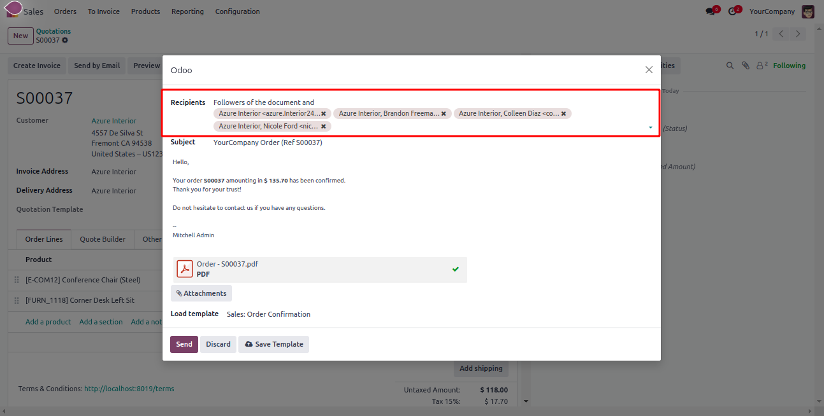
Task: Click the Discard button
Action: [x=218, y=344]
